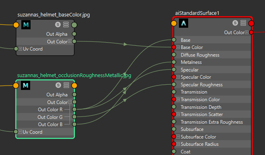This screenshot has height=155, width=265.
Task: Click the Maya file node icon on baseColor node
Action: [x=26, y=25]
